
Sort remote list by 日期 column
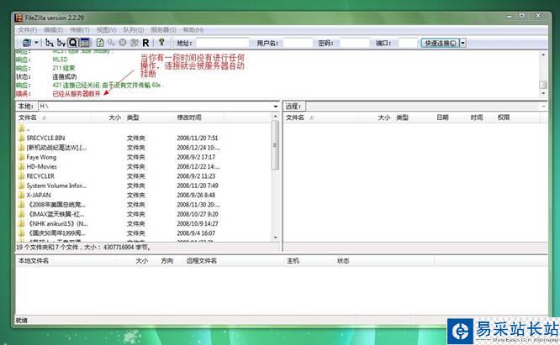pos(442,118)
